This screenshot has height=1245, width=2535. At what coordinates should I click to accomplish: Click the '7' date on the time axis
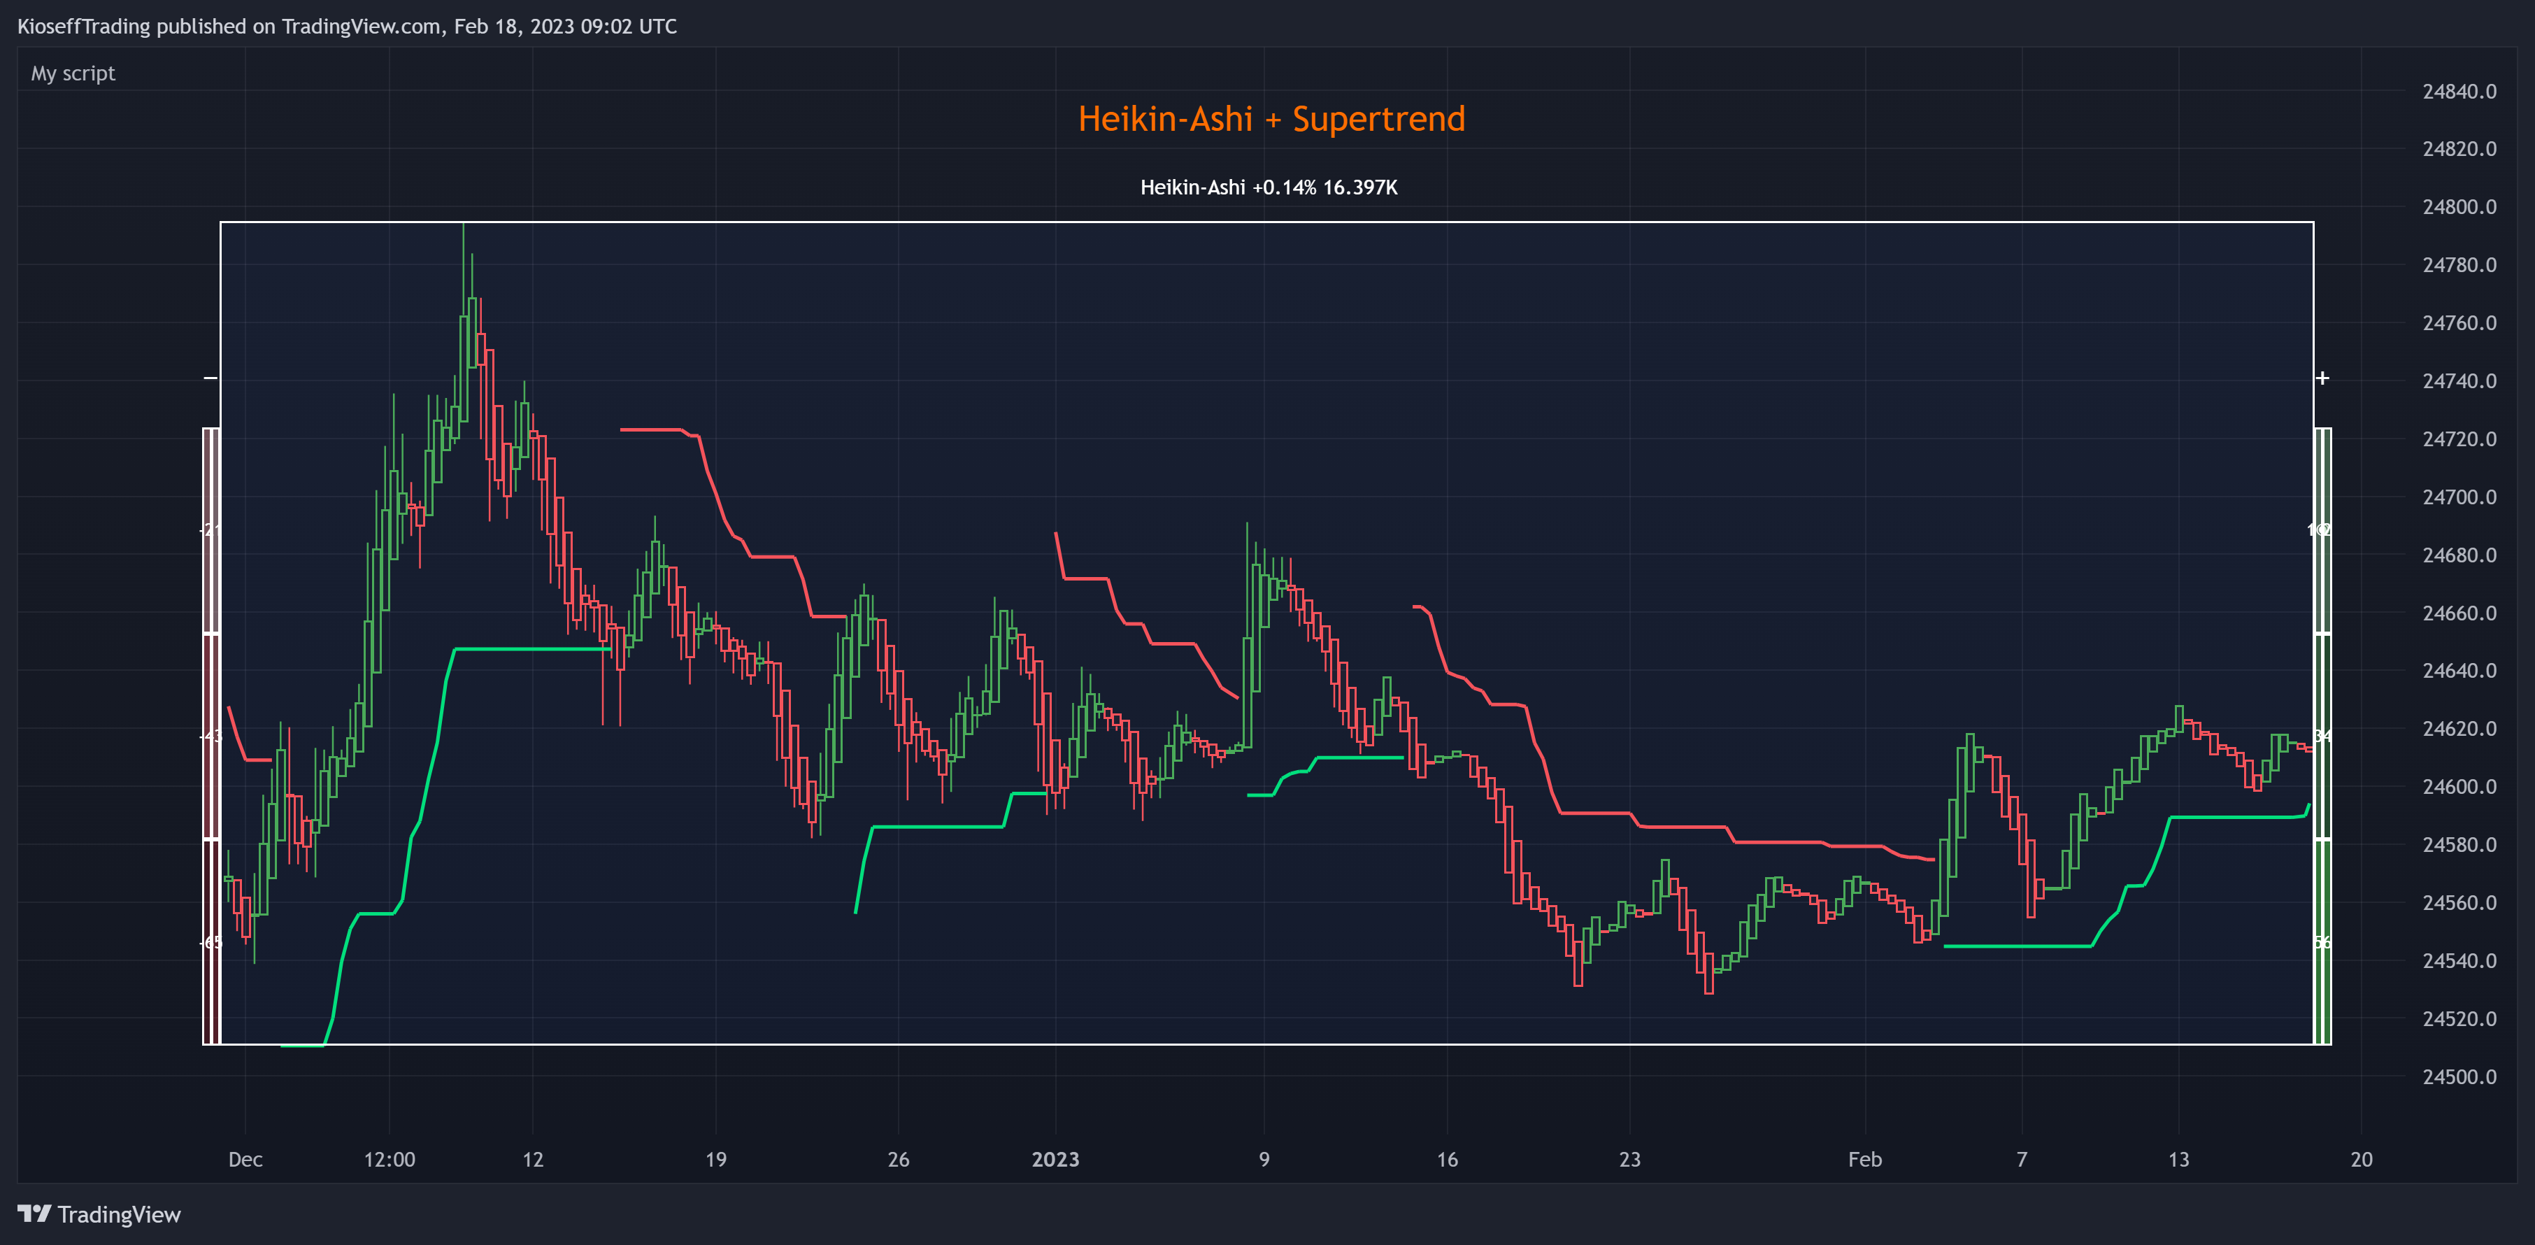click(x=2022, y=1160)
